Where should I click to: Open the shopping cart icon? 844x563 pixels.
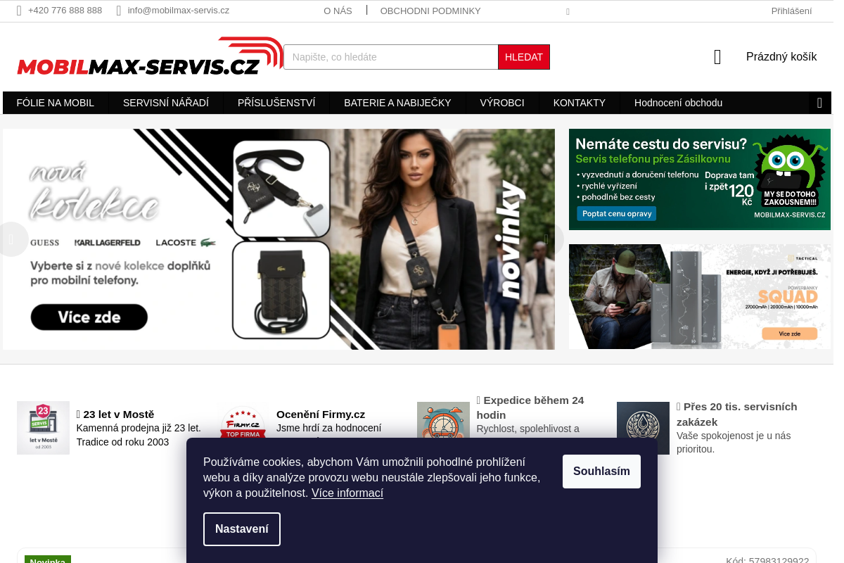coord(717,57)
